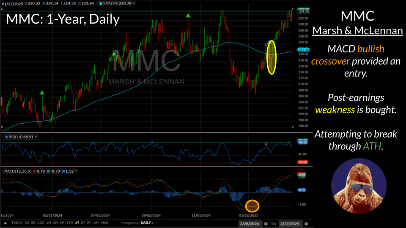Click the up arrow at price axis bottom
406x228 pixels.
click(291, 126)
